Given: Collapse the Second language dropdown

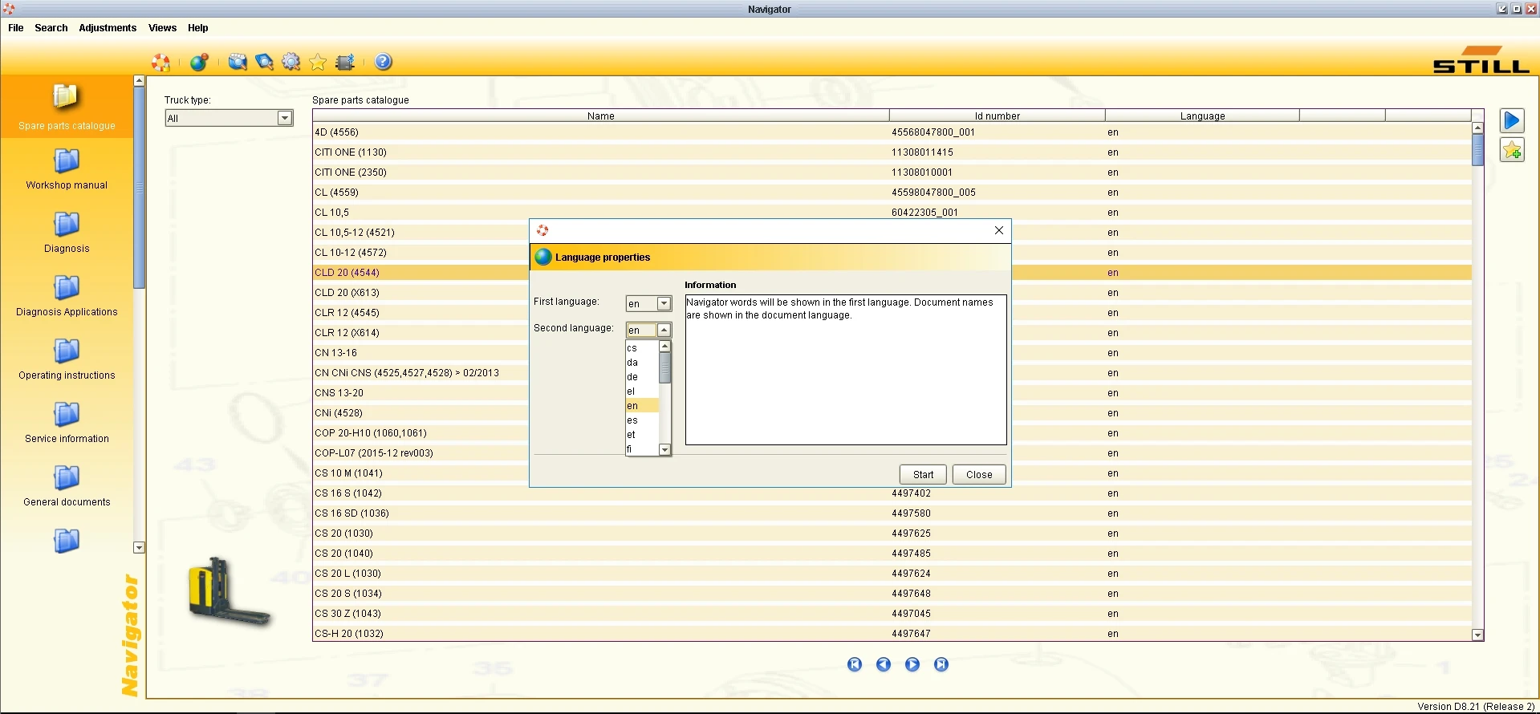Looking at the screenshot, I should pos(664,330).
